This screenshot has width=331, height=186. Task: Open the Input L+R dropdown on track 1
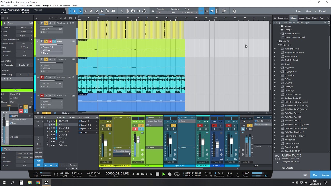49,29
